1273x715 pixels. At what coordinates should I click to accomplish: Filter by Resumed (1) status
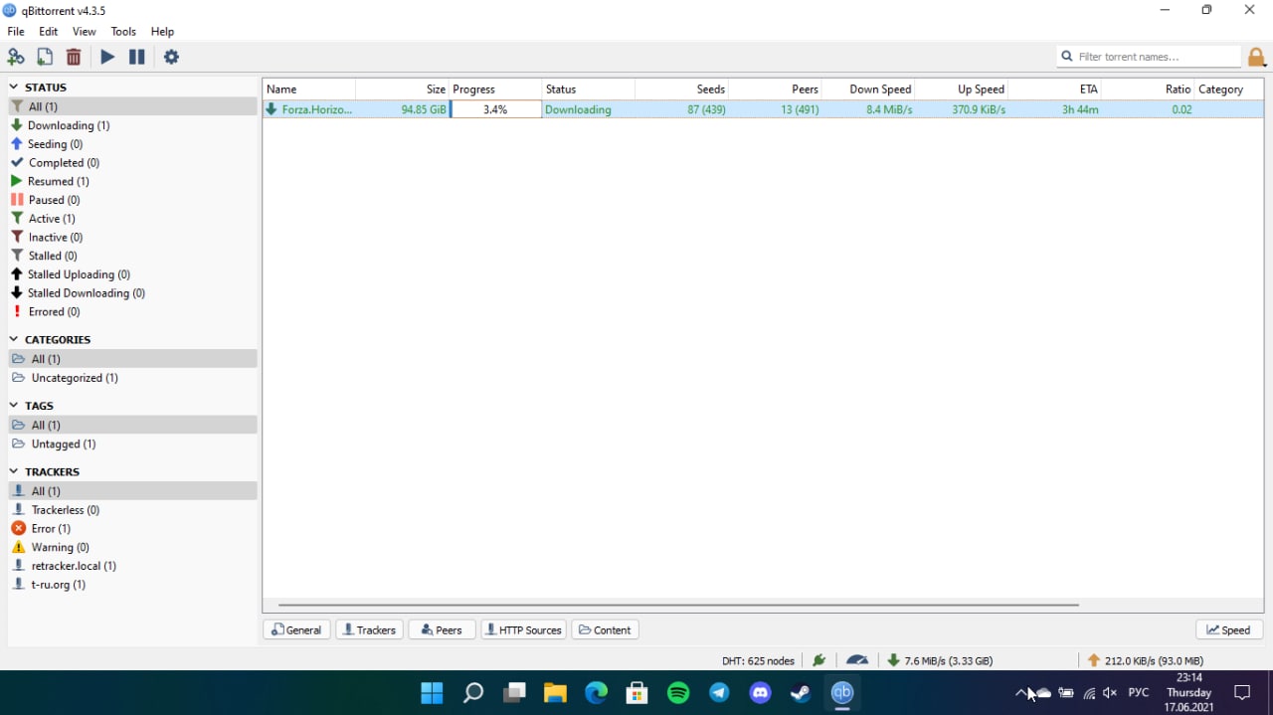click(132, 181)
